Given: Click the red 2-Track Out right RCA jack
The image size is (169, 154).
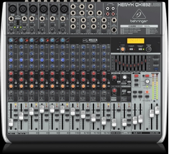Looking at the screenshot, I should pos(113,14).
